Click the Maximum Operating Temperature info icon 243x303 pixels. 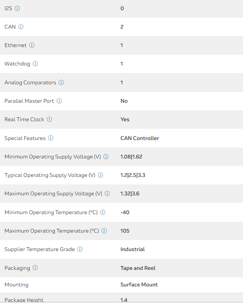(104, 231)
